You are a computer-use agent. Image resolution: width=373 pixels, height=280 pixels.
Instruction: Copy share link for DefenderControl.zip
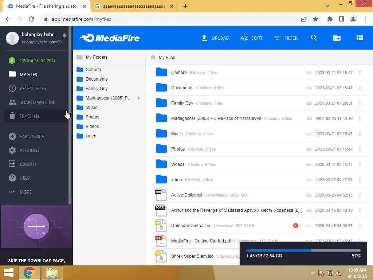click(309, 226)
